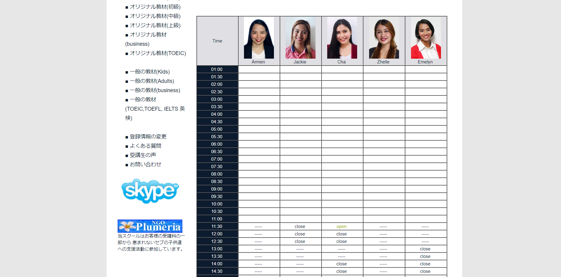The image size is (561, 277).
Task: Click Emelyn's 13:00 close cell
Action: (x=425, y=249)
